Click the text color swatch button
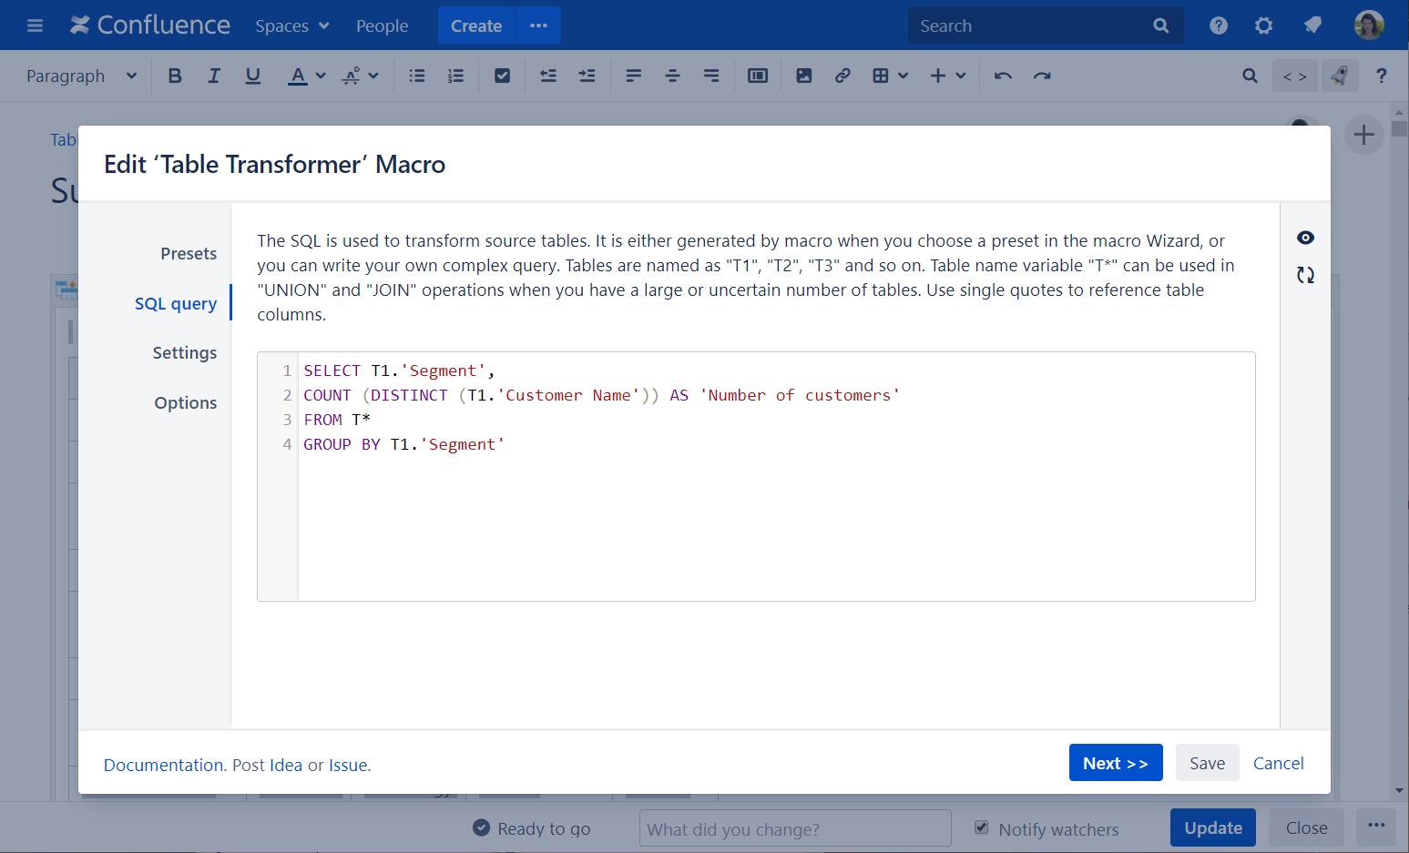1409x853 pixels. coord(298,76)
